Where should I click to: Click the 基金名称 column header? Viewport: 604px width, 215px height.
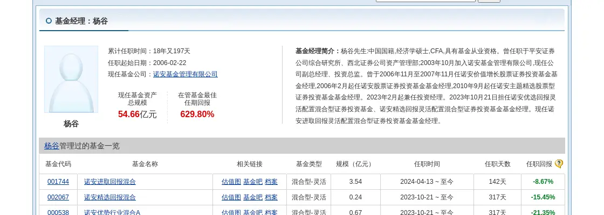point(145,164)
